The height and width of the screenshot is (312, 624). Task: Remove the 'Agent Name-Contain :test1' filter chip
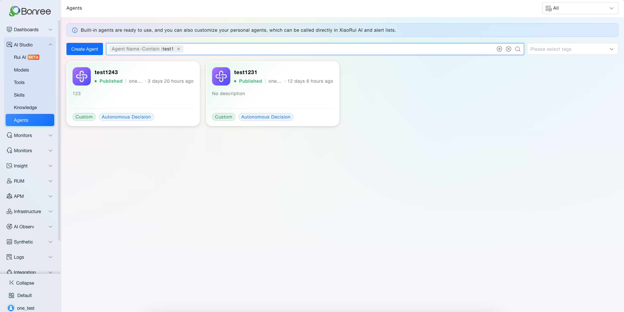[x=179, y=49]
